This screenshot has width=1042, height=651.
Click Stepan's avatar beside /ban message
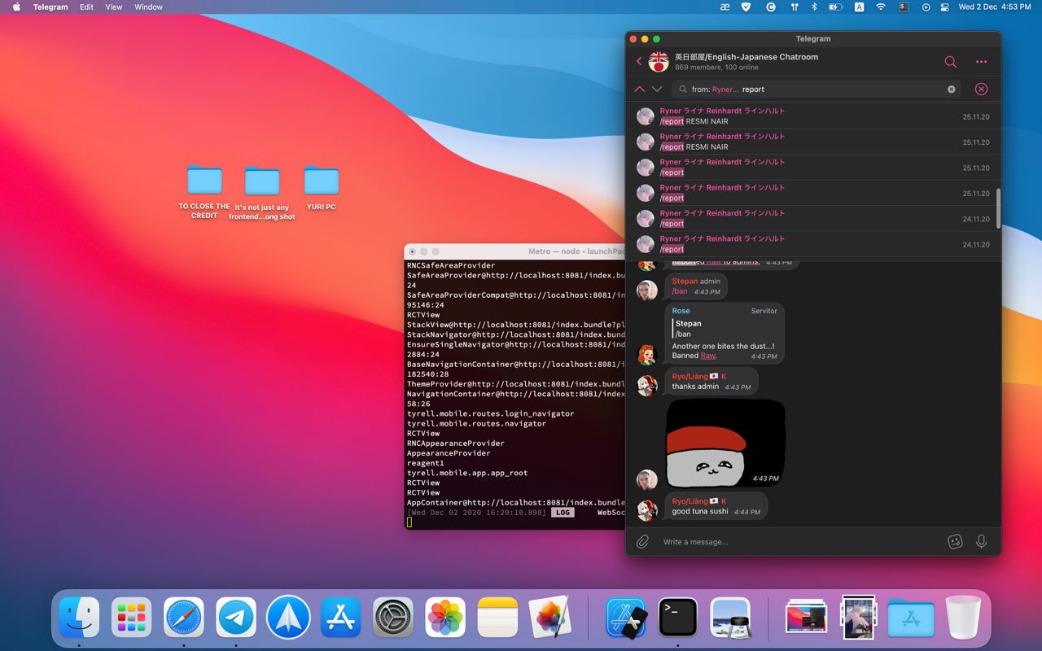coord(647,290)
